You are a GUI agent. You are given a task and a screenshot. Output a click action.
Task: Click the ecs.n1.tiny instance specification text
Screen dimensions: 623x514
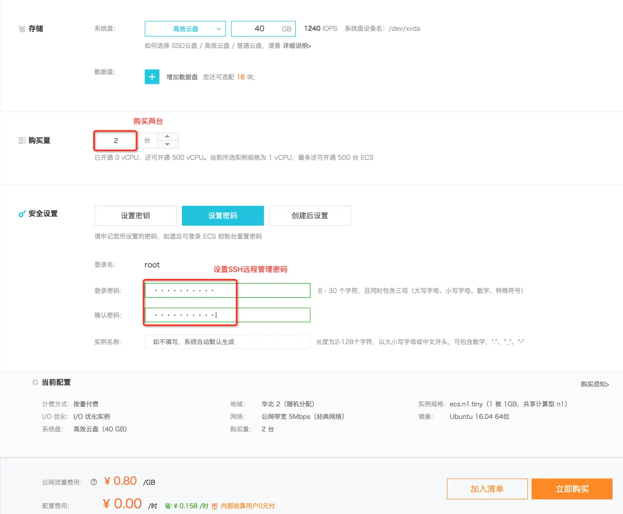pyautogui.click(x=508, y=404)
